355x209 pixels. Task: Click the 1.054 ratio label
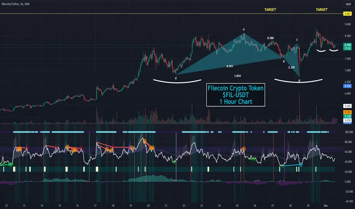pos(238,76)
